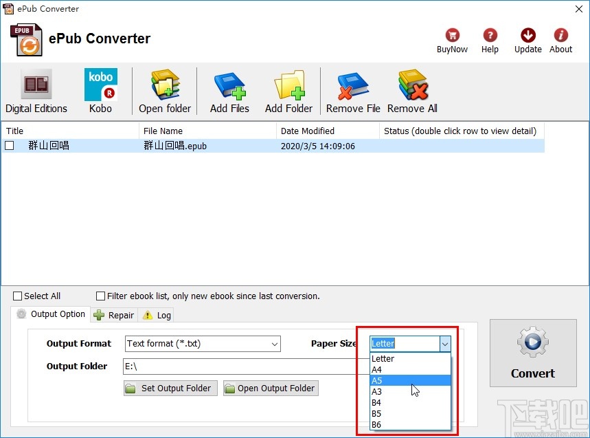Pick A3 paper size option

(x=410, y=392)
